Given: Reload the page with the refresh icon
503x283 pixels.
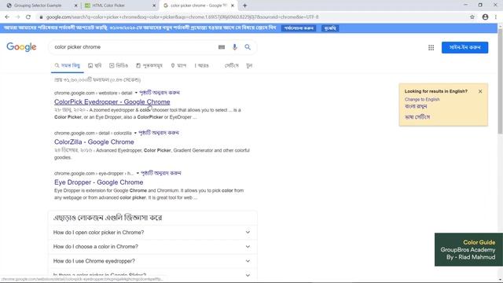Looking at the screenshot, I should [28, 17].
